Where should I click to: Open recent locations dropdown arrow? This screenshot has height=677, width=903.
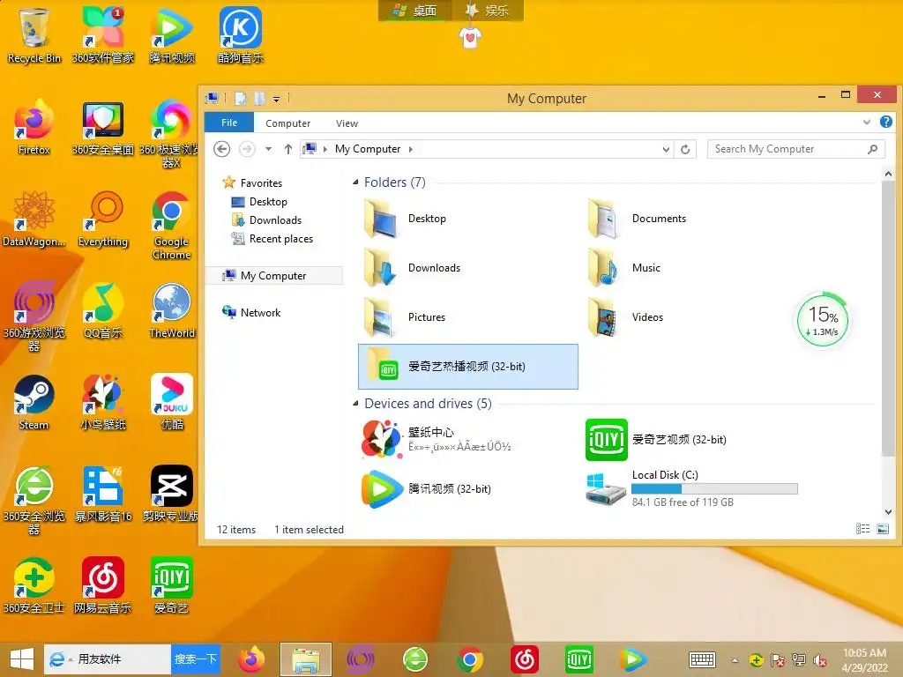(x=268, y=149)
